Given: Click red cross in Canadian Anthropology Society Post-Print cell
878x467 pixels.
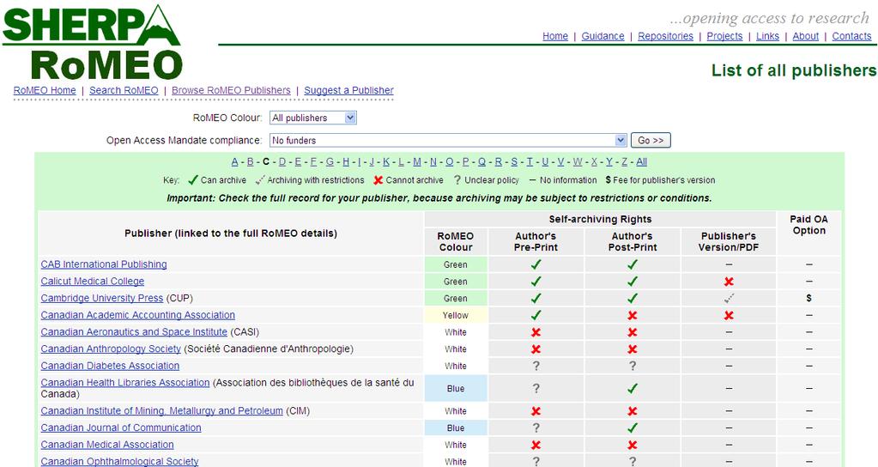Looking at the screenshot, I should [633, 349].
